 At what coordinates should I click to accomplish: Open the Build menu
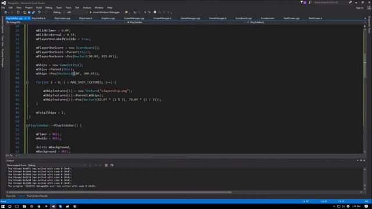[x=39, y=8]
